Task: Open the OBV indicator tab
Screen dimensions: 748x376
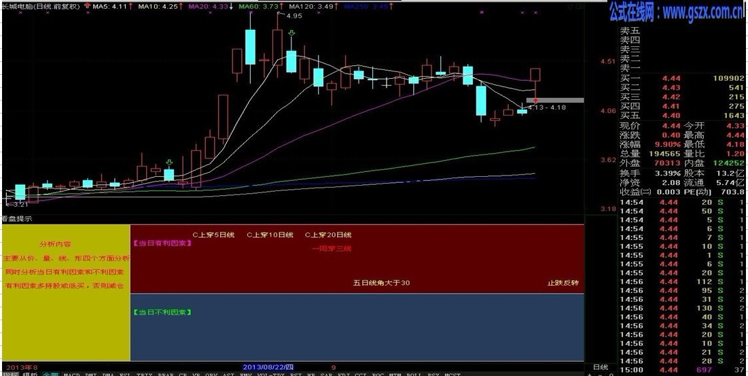Action: (x=211, y=374)
